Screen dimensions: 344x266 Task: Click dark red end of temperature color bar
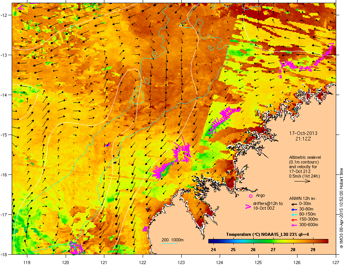[326, 241]
